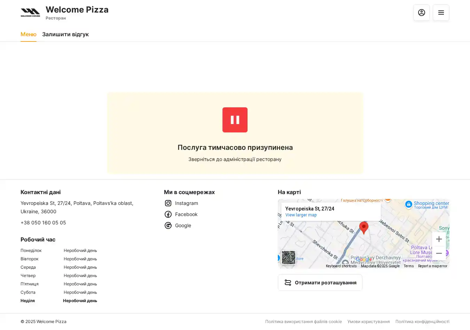Click the Welcome House logo icon
The width and height of the screenshot is (470, 330).
30,13
